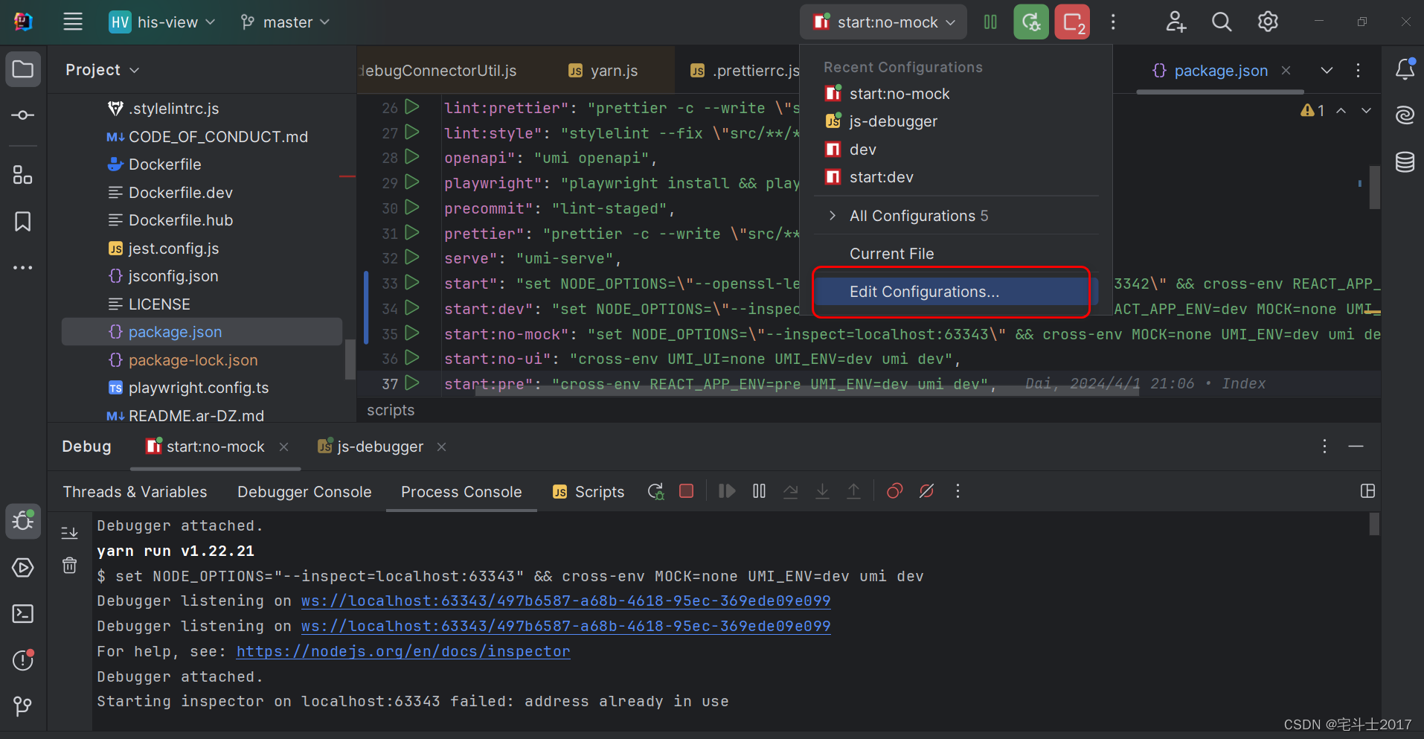Switch to the yarn.js editor tab
Viewport: 1424px width, 739px height.
(x=603, y=71)
